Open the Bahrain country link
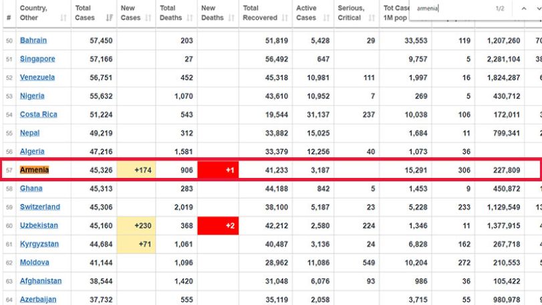Image resolution: width=542 pixels, height=305 pixels. click(x=33, y=40)
